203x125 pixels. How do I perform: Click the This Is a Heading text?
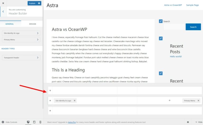click(68, 70)
